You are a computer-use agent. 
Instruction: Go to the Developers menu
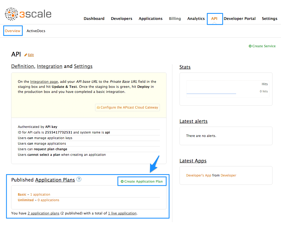(x=121, y=19)
